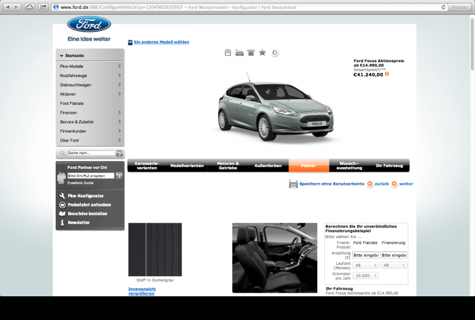This screenshot has height=320, width=475.
Task: Click the star favorite icon above the car
Action: click(262, 53)
